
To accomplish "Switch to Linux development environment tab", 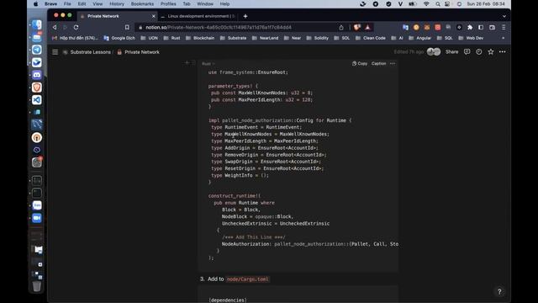I will click(x=198, y=16).
